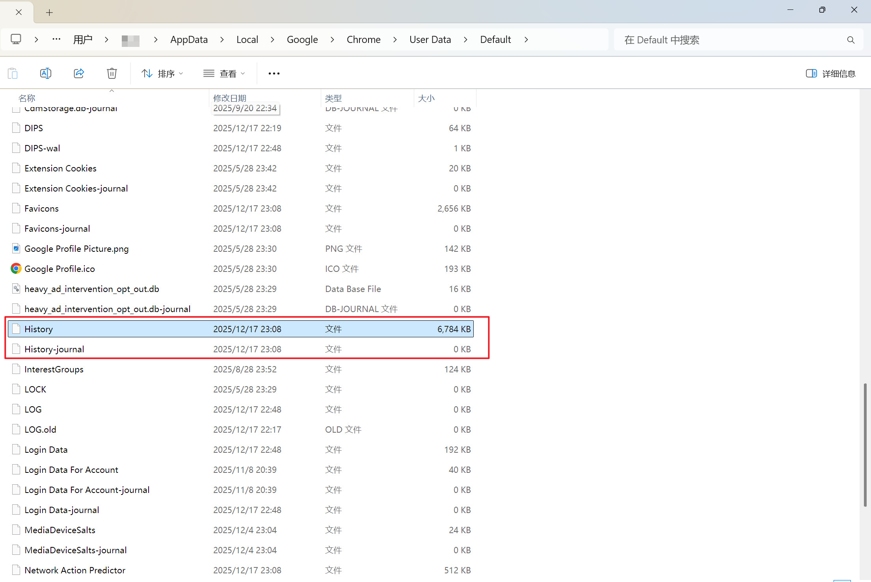The height and width of the screenshot is (582, 871).
Task: Click the rename icon in toolbar
Action: [46, 73]
